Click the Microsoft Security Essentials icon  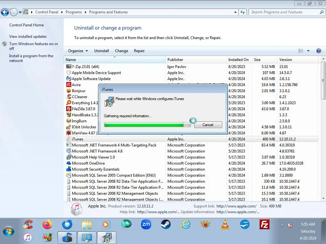pos(69,169)
